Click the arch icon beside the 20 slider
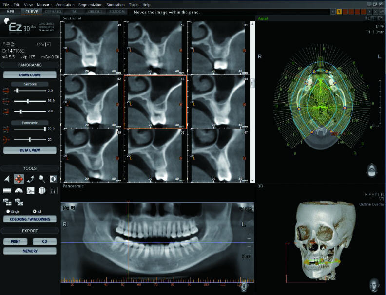 click(x=6, y=139)
